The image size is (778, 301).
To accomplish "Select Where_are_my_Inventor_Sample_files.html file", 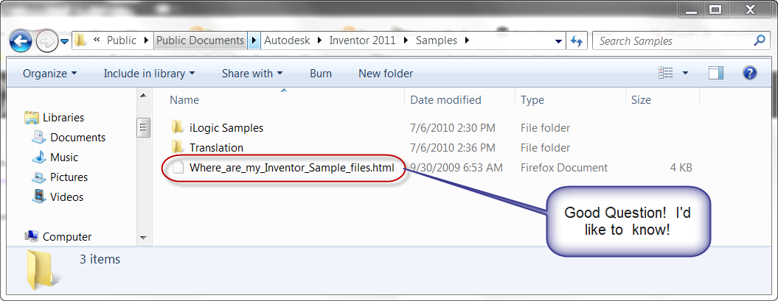I will (x=291, y=168).
